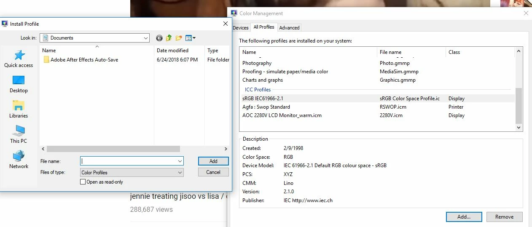Viewport: 532px width, 227px height.
Task: Open Libraries in the places bar
Action: (19, 109)
